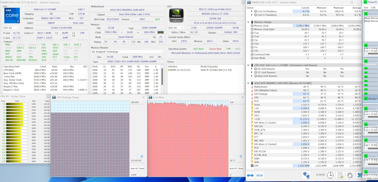Click the NVIDIA GeForce logo
This screenshot has height=182, width=378.
176,16
